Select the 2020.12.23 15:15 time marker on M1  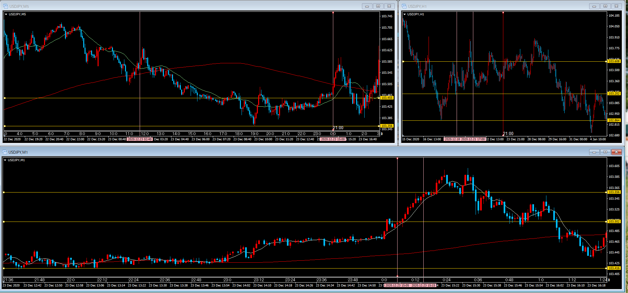pos(423,285)
